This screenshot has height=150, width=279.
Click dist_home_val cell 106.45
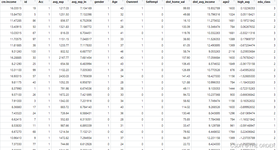[x=186, y=64]
